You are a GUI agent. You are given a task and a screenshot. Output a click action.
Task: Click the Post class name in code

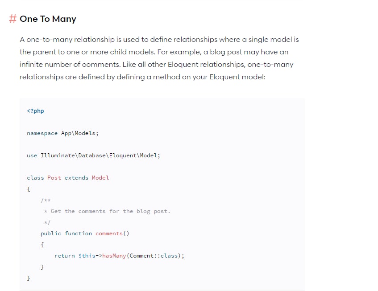(x=54, y=178)
